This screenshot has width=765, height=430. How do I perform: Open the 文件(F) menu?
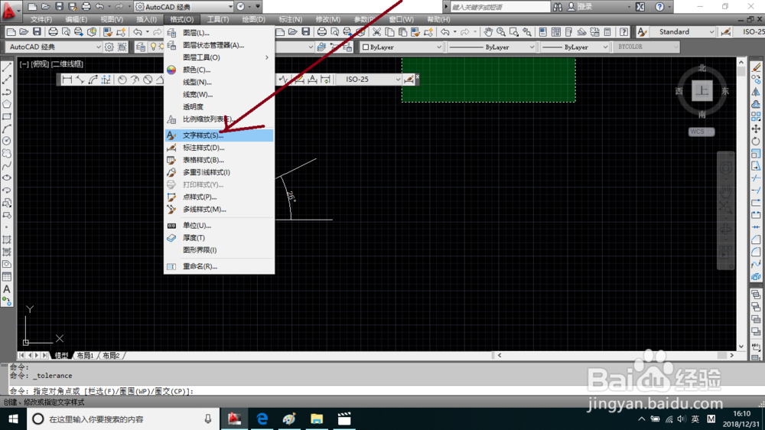(41, 20)
